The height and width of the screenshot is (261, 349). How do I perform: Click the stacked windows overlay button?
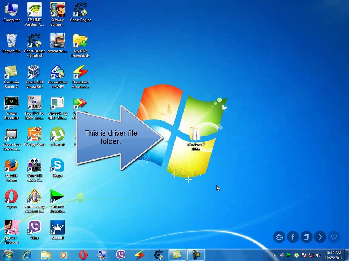(x=306, y=237)
